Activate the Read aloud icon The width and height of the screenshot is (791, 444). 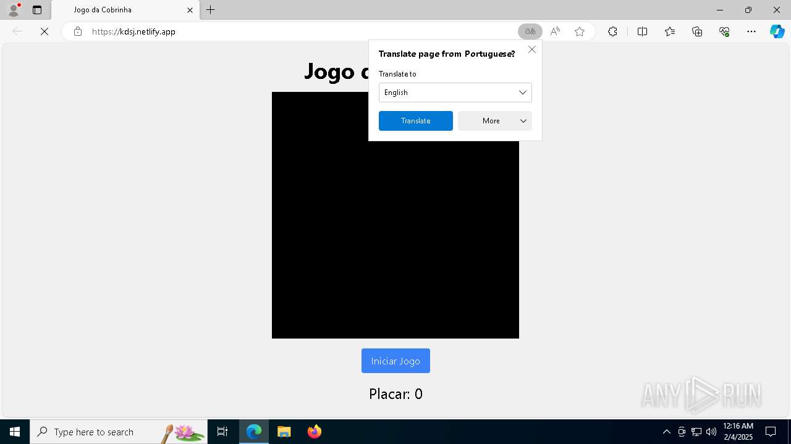555,31
